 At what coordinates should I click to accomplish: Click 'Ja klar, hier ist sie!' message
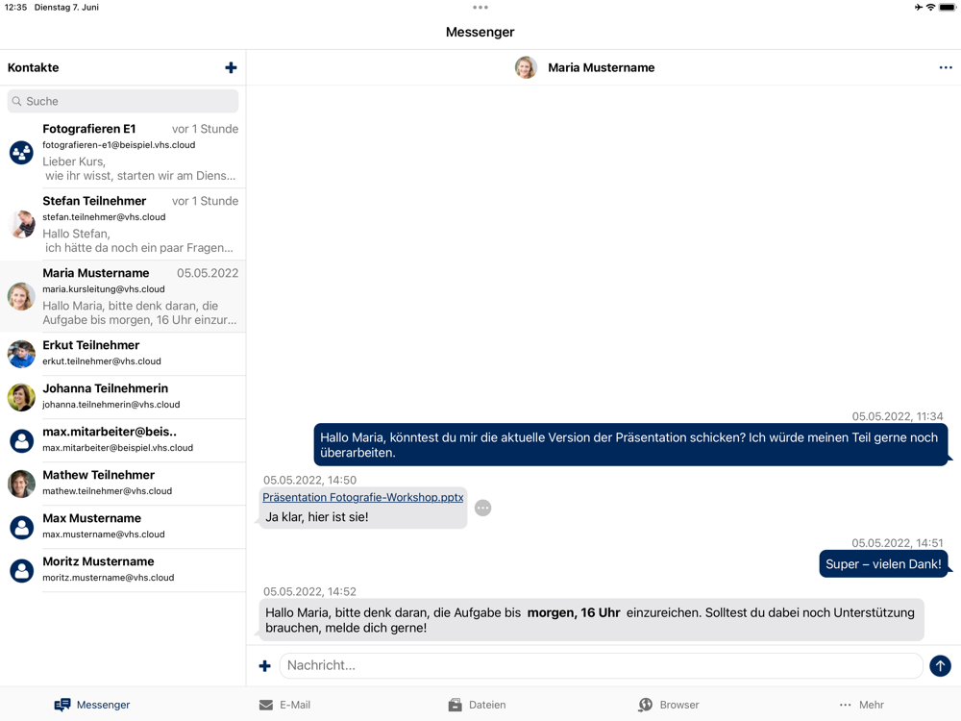(x=317, y=517)
